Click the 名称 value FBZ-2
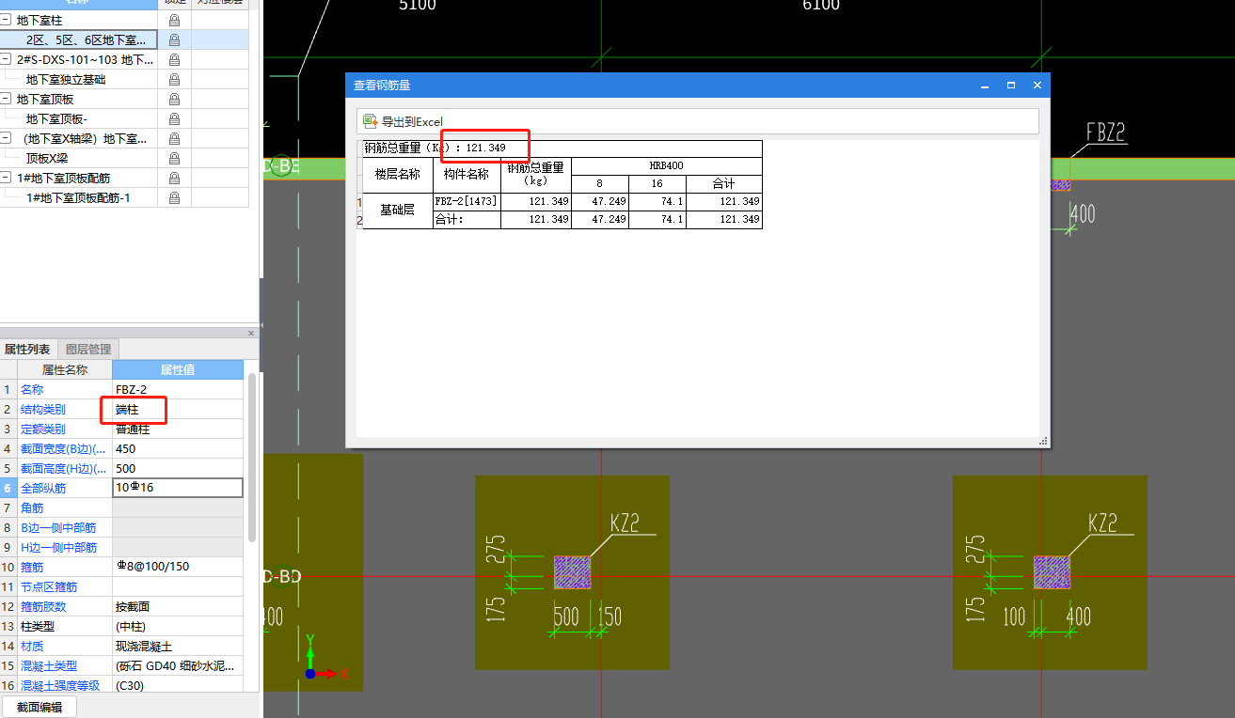 click(x=178, y=389)
